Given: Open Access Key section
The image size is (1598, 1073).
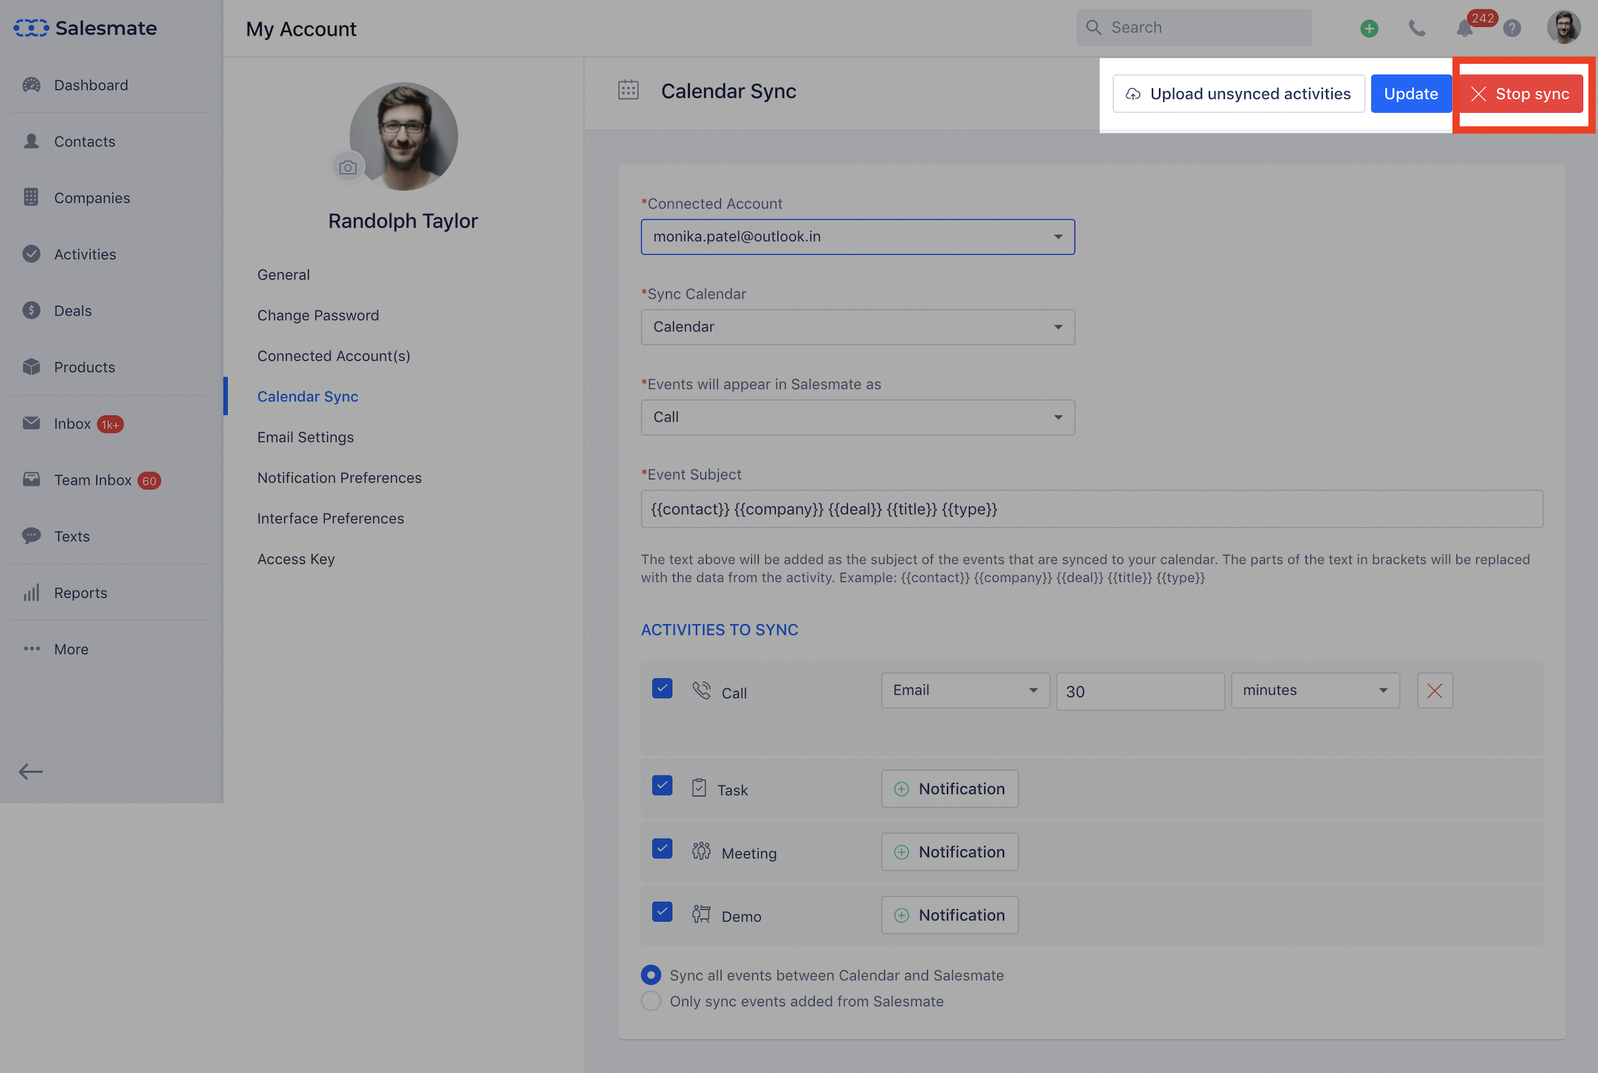Looking at the screenshot, I should (x=296, y=559).
